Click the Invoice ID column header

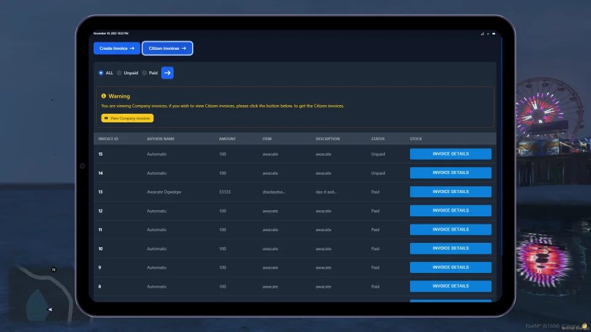[108, 139]
